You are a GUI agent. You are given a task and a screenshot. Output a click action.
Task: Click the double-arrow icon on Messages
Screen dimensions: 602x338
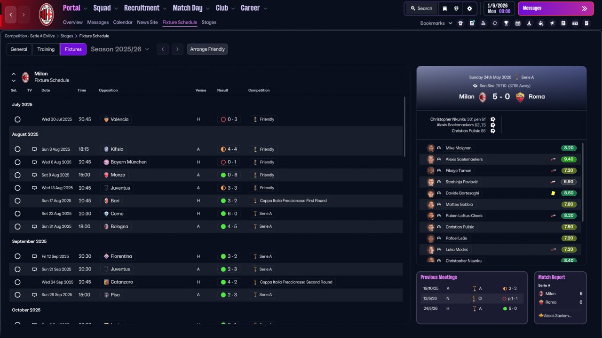click(584, 8)
